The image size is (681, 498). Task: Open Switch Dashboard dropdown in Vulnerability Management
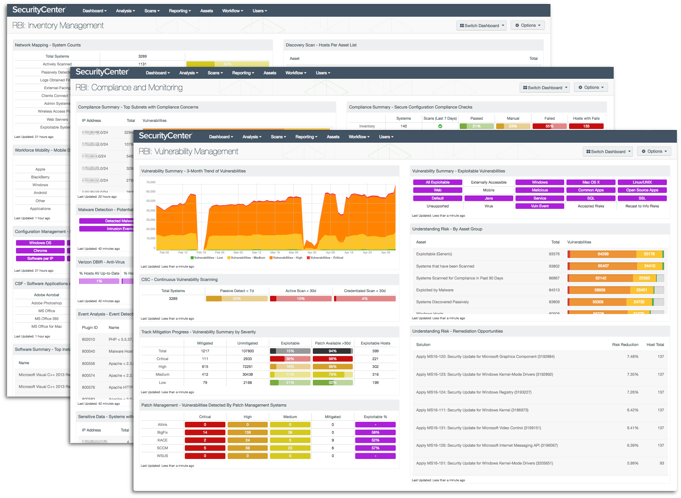coord(608,152)
